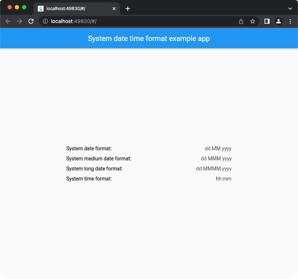Viewport: 298px width, 279px height.
Task: Focus the address bar URL field
Action: 144,21
